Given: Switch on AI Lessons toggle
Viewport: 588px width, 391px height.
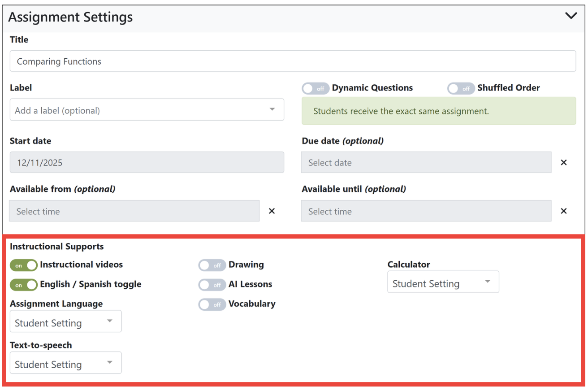Looking at the screenshot, I should tap(212, 285).
